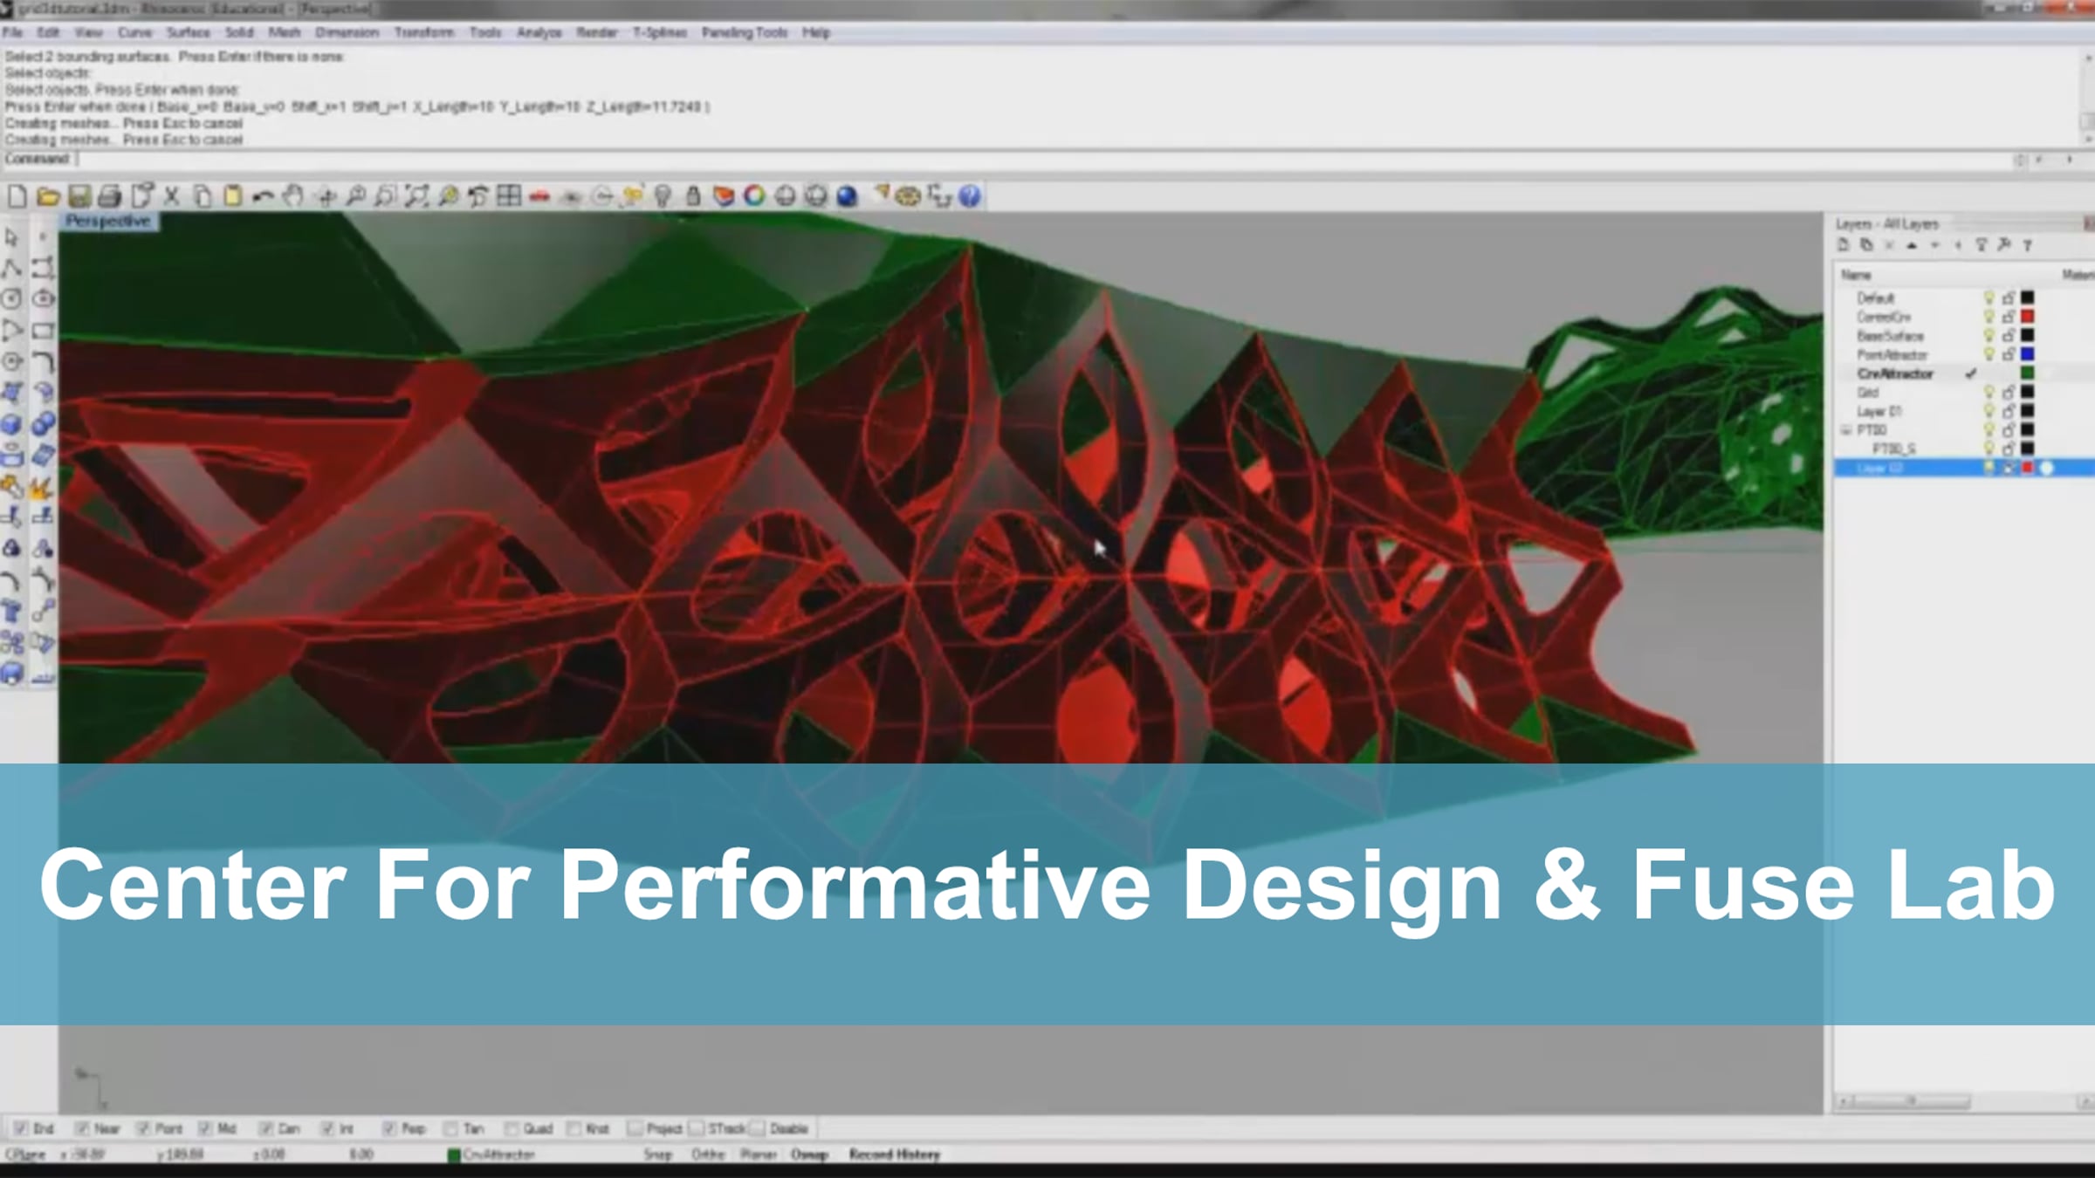Screen dimensions: 2095x1178
Task: Click the Record History status button
Action: [x=894, y=1154]
